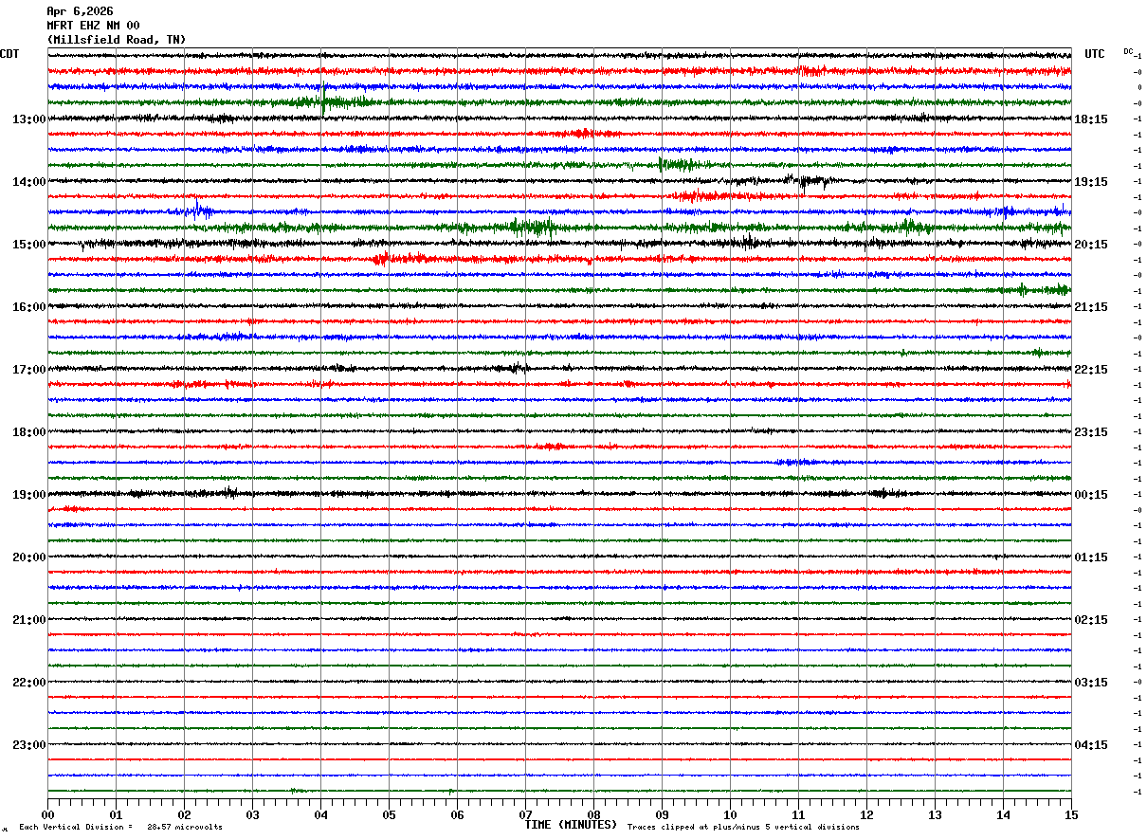This screenshot has width=1147, height=840.
Task: Click minute tick label "01" on time axis
Action: coord(116,814)
